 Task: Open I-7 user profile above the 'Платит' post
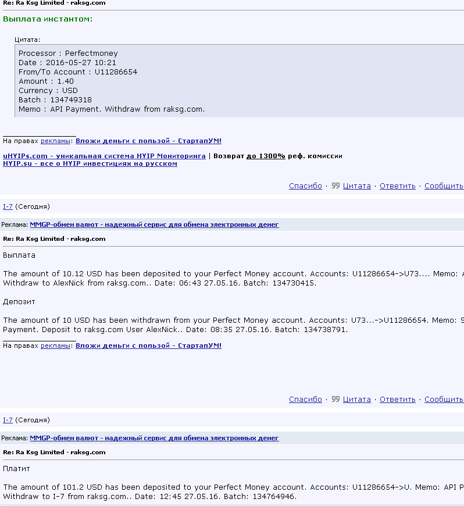(8, 420)
